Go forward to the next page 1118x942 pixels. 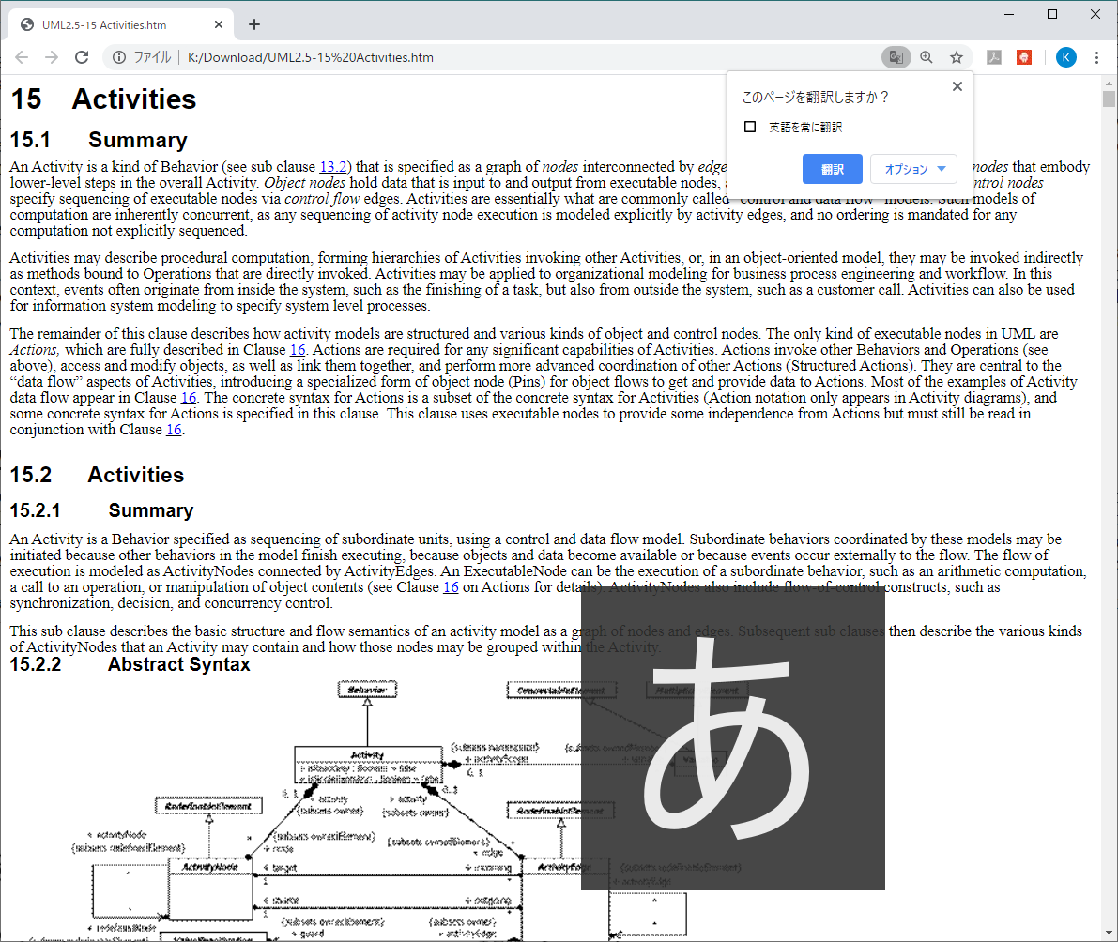52,58
